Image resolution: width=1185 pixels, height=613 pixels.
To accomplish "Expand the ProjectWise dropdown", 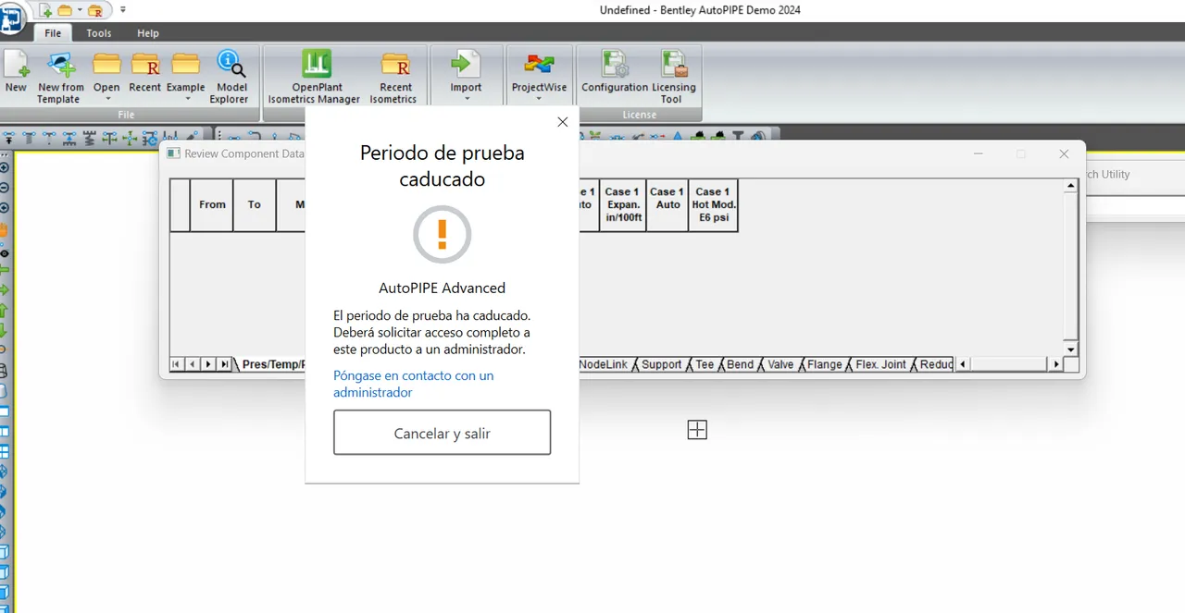I will (539, 98).
